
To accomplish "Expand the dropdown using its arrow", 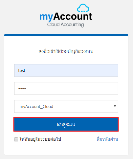I will click(115, 106).
